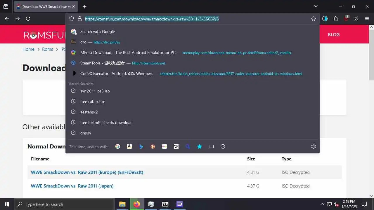Open the Firefox View button

pos(6,6)
